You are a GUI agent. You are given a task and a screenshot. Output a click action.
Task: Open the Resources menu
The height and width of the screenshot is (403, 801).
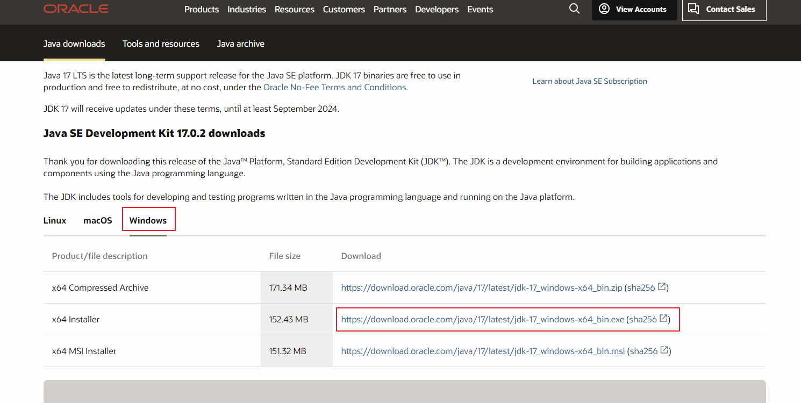point(295,9)
